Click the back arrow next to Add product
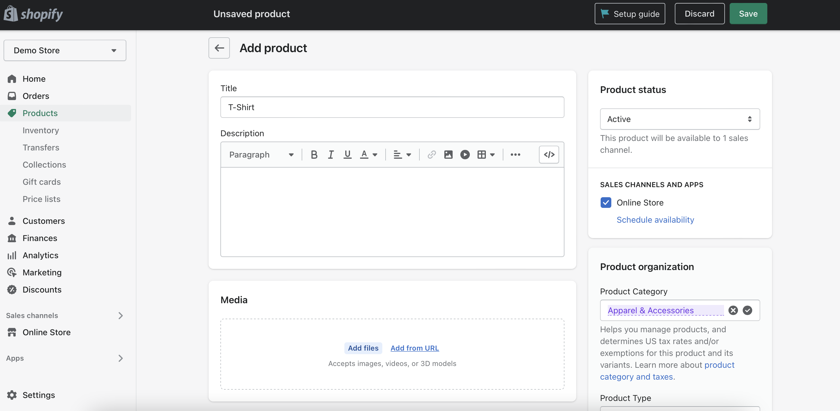The height and width of the screenshot is (411, 840). (x=219, y=48)
